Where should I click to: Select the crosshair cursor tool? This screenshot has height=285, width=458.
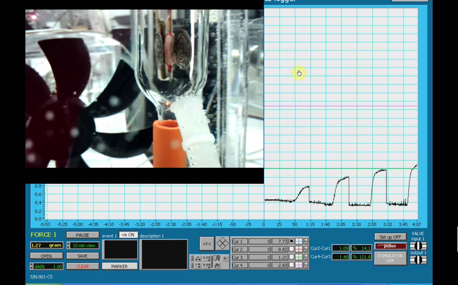tap(225, 258)
